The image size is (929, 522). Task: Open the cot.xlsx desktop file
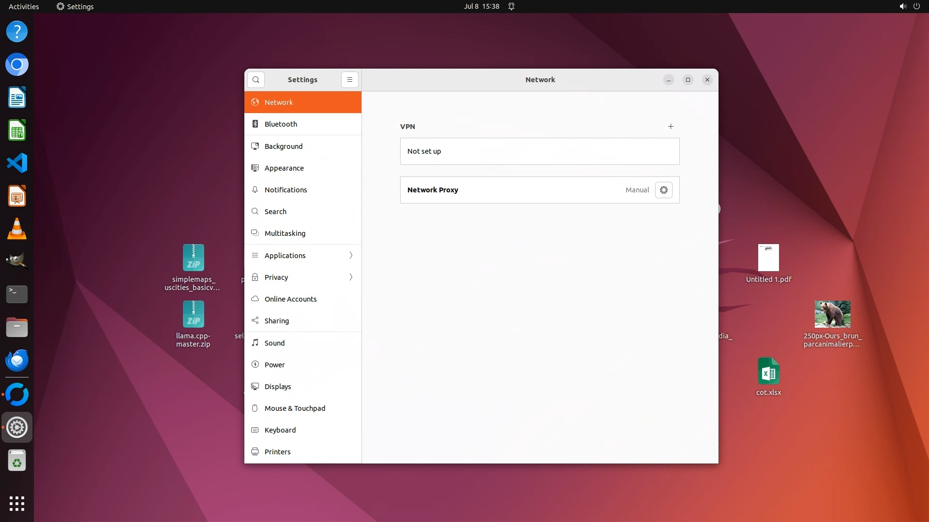click(768, 372)
